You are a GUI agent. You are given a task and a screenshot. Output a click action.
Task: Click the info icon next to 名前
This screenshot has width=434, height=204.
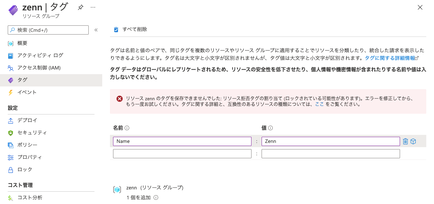pos(127,128)
